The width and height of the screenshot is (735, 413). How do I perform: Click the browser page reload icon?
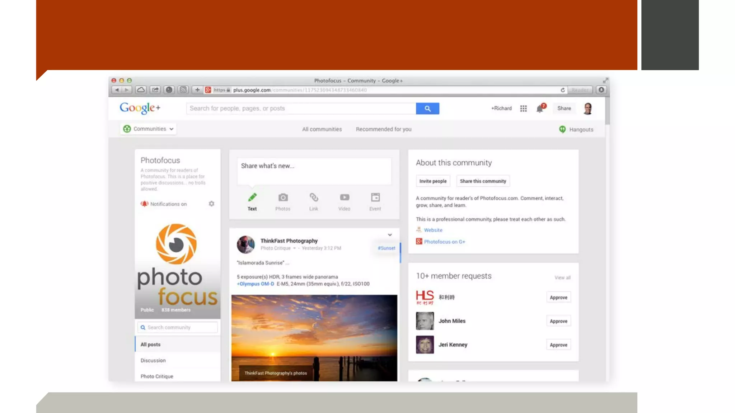click(562, 90)
